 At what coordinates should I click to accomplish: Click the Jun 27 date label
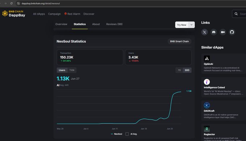pos(75,79)
